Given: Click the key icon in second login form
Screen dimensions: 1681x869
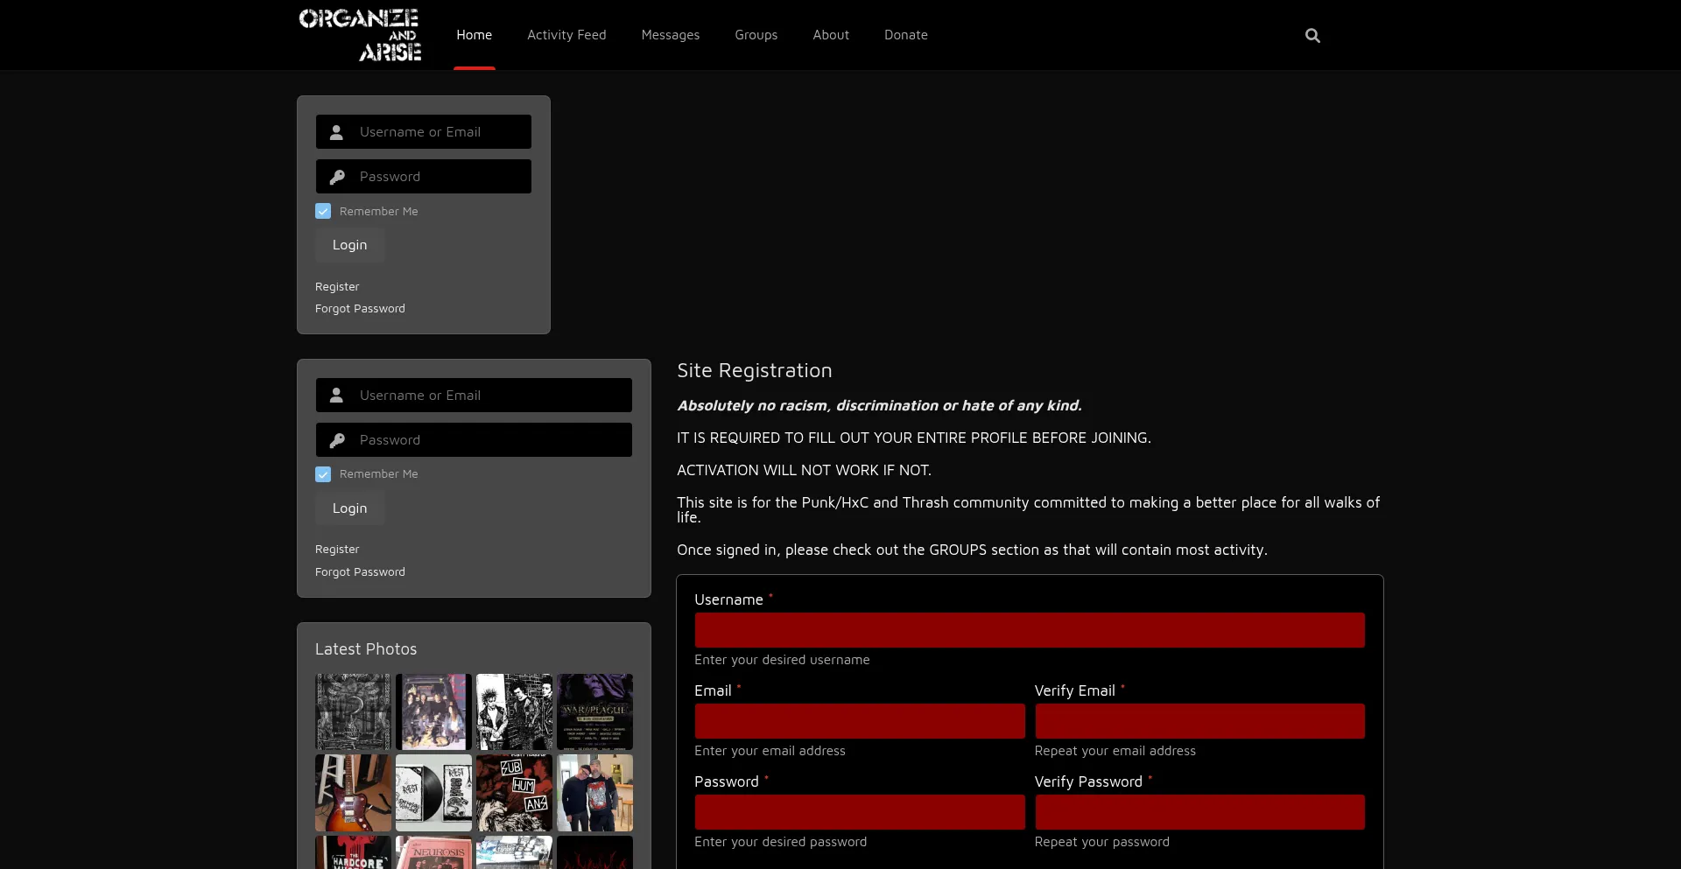Looking at the screenshot, I should 336,440.
